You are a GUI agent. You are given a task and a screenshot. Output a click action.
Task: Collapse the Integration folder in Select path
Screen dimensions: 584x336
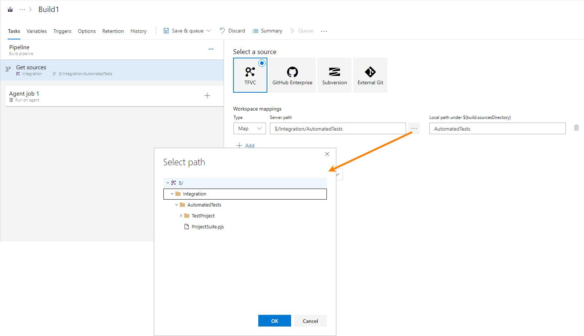click(x=172, y=194)
